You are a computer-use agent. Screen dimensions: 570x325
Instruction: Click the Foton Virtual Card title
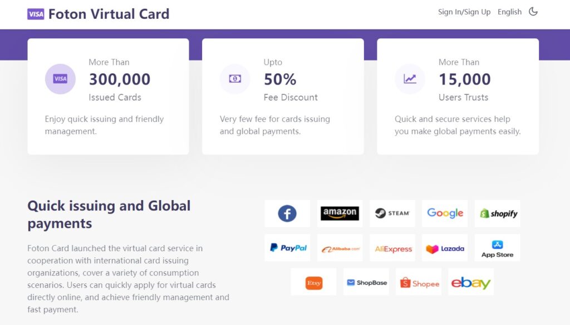pos(109,14)
